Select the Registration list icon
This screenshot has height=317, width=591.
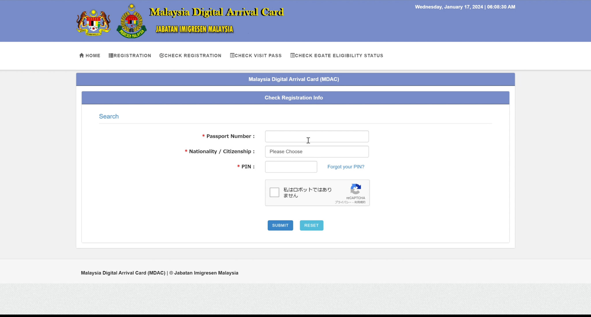pos(111,55)
